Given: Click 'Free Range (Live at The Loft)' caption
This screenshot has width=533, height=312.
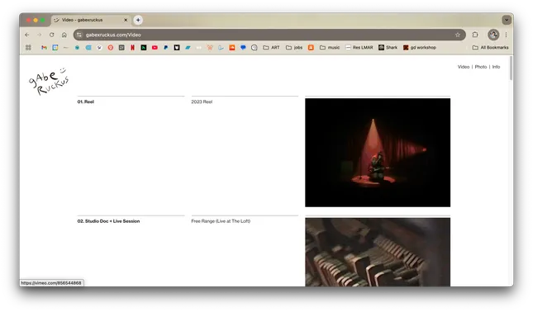Looking at the screenshot, I should pyautogui.click(x=221, y=221).
